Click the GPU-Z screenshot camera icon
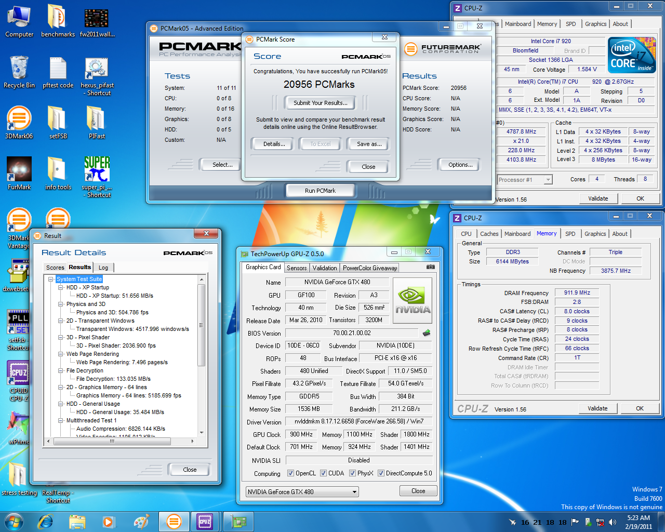 coord(431,267)
